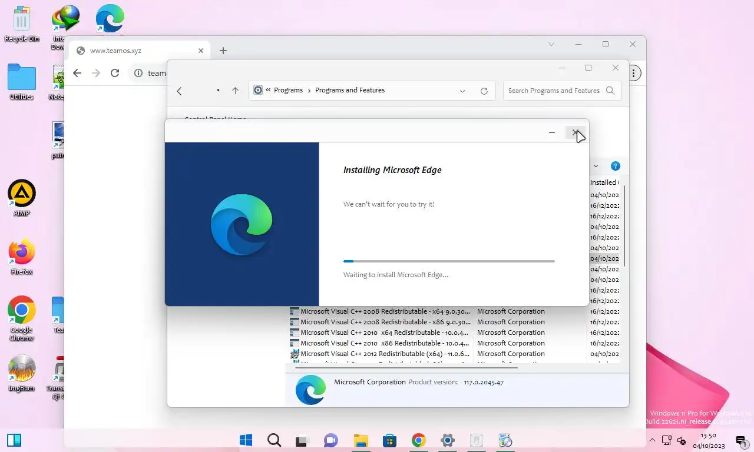Image resolution: width=754 pixels, height=452 pixels.
Task: Launch the Google Chrome desktop shortcut
Action: 22,318
